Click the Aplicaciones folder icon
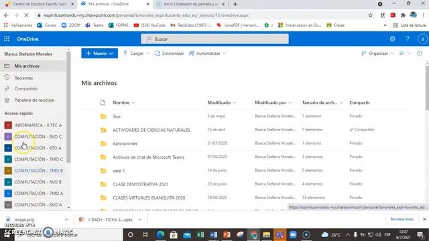Screen dimensions: 429x241 pos(103,143)
